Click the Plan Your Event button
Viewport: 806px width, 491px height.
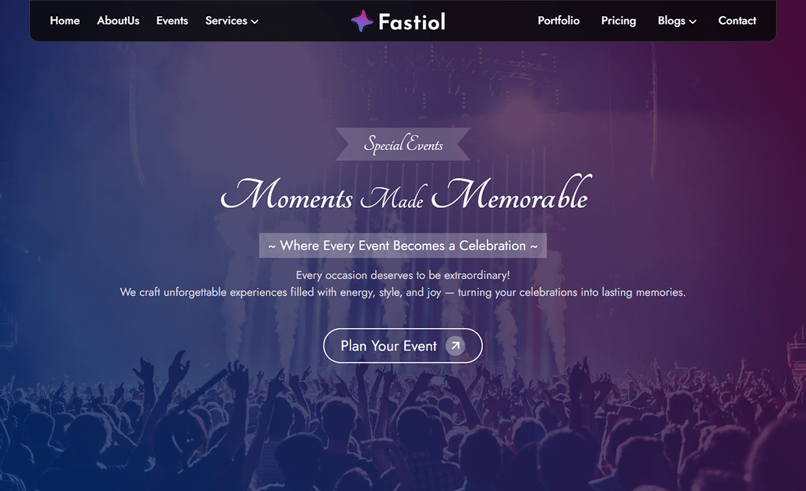click(x=402, y=346)
